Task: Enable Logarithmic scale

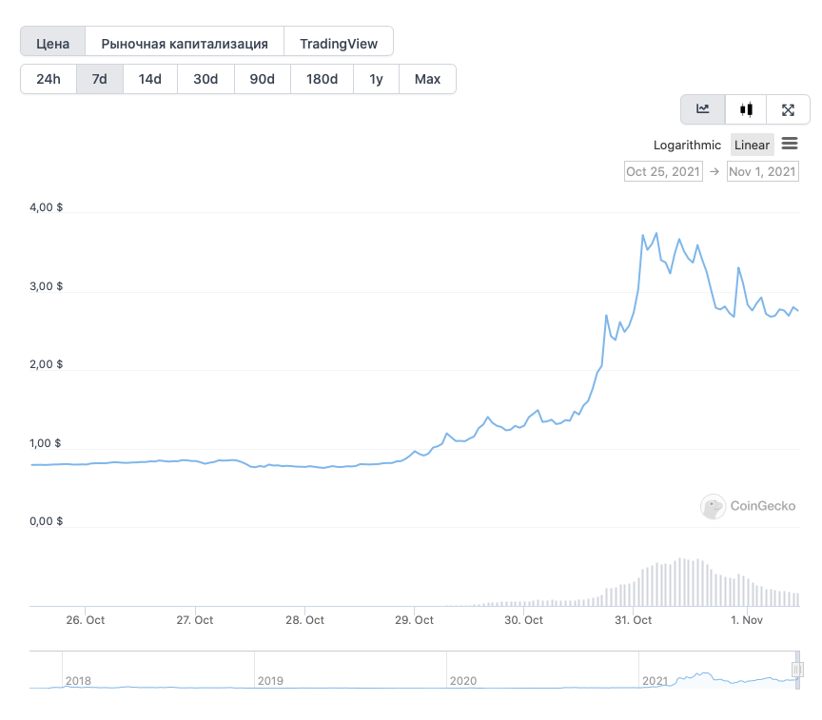Action: 687,145
